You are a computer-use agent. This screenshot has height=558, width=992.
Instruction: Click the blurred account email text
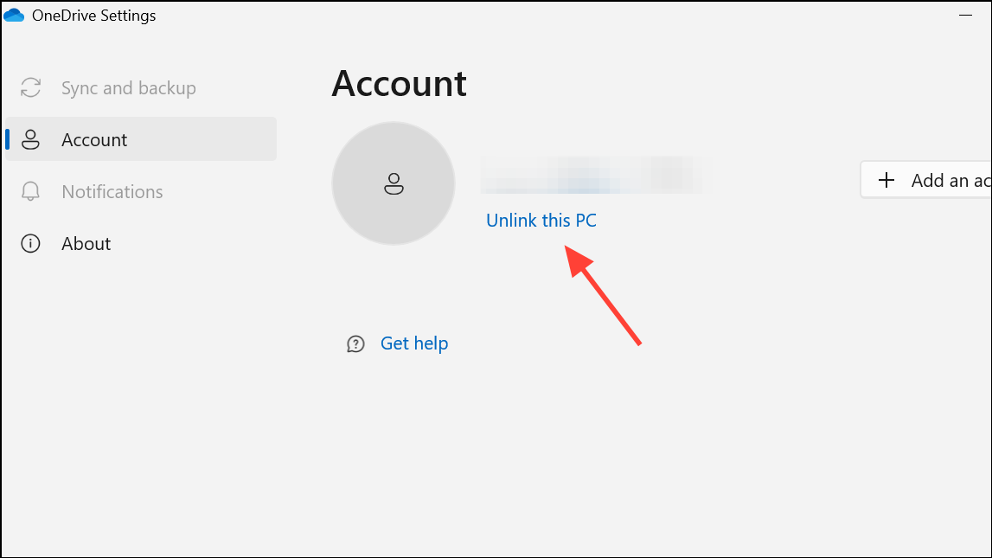point(596,176)
